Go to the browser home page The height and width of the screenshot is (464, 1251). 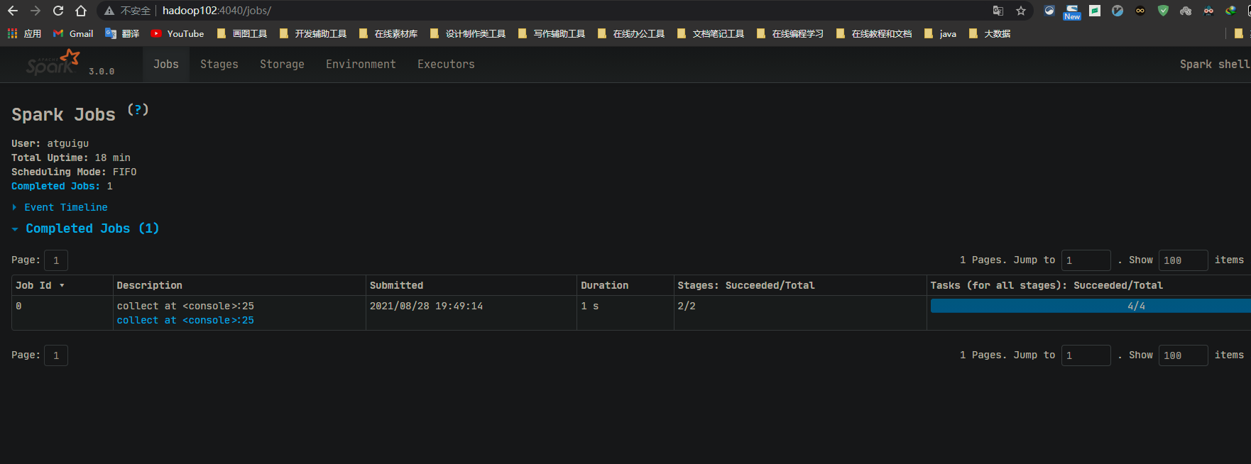point(81,11)
